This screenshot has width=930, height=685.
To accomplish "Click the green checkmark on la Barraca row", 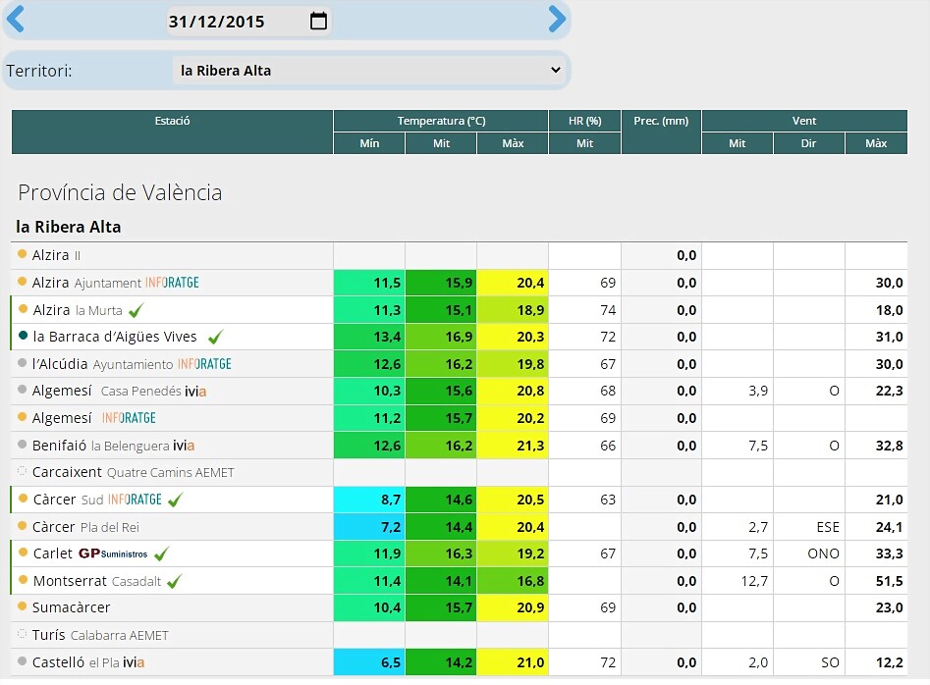I will tap(215, 337).
